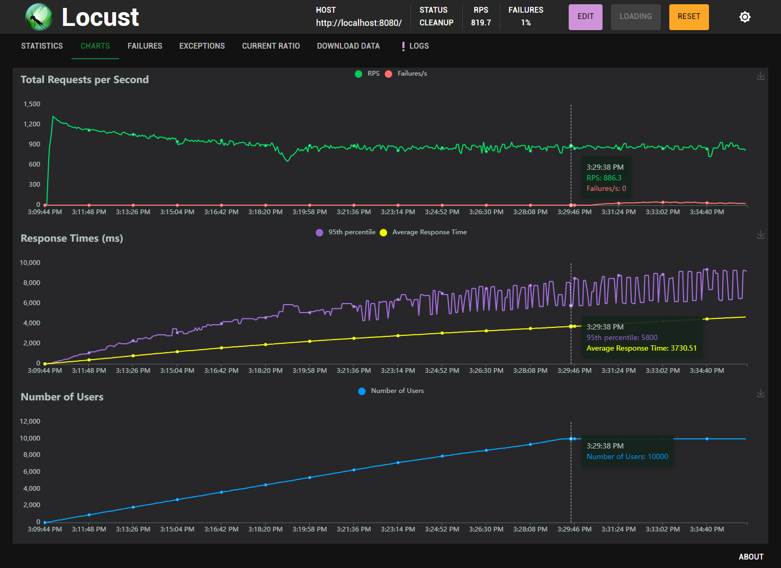Image resolution: width=781 pixels, height=568 pixels.
Task: Download the Response Times chart image
Action: point(760,235)
